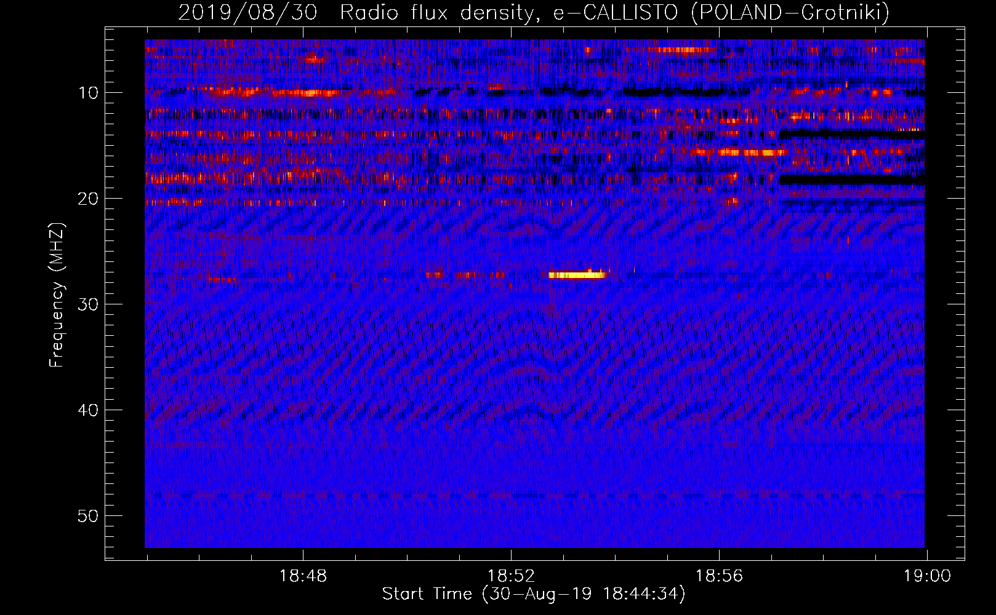996x615 pixels.
Task: Click the '20' frequency tick label
Action: tap(89, 199)
